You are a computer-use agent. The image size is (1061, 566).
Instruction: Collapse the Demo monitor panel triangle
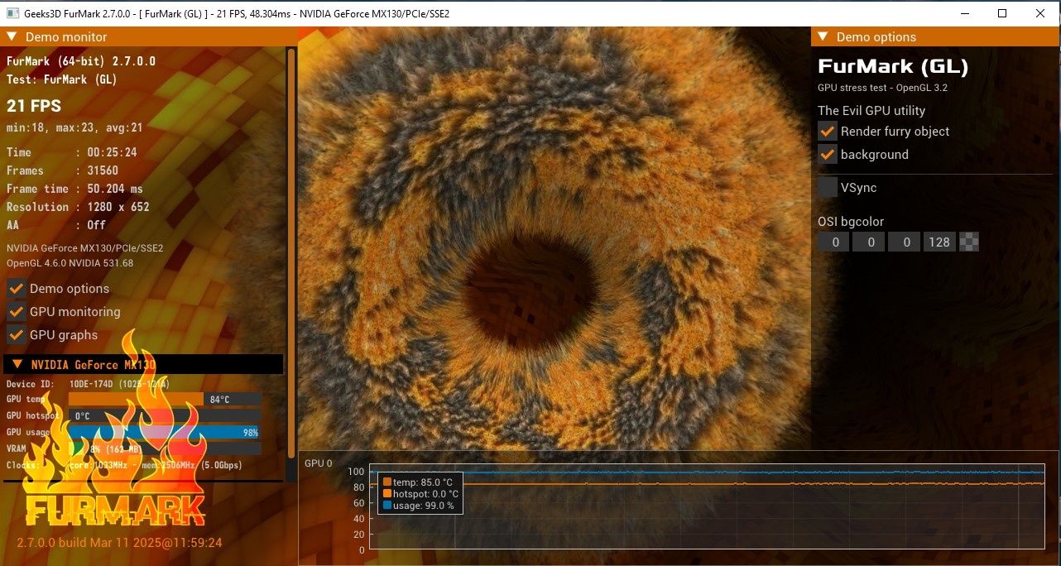12,36
